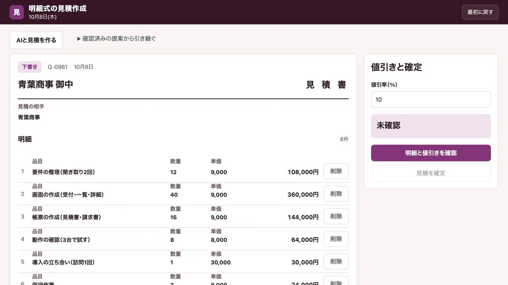Delete row 要件の整理(聞き取り2回)
The height and width of the screenshot is (285, 508).
(x=336, y=171)
